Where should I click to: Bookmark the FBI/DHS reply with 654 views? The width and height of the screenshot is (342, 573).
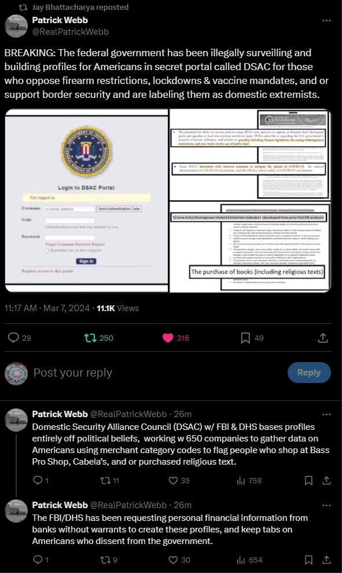[x=308, y=560]
